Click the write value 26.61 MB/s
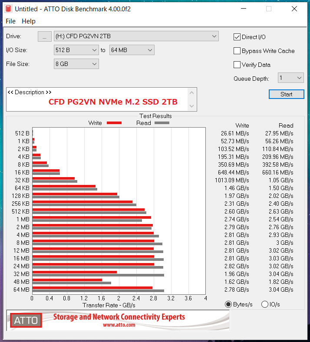Viewport: 310px width, 342px height. point(235,133)
